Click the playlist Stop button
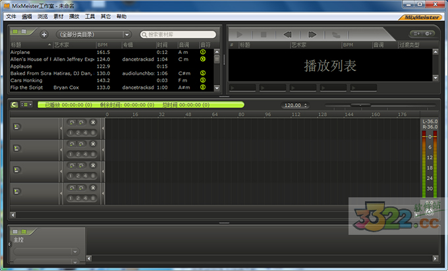The height and width of the screenshot is (271, 448). tap(264, 34)
